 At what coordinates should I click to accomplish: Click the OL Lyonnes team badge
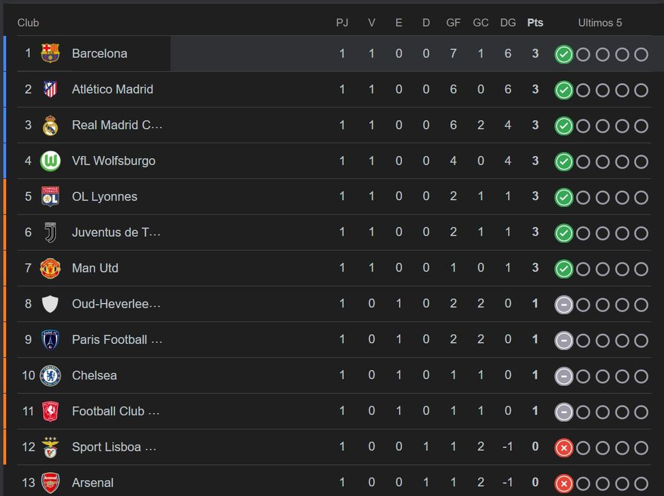pyautogui.click(x=50, y=197)
